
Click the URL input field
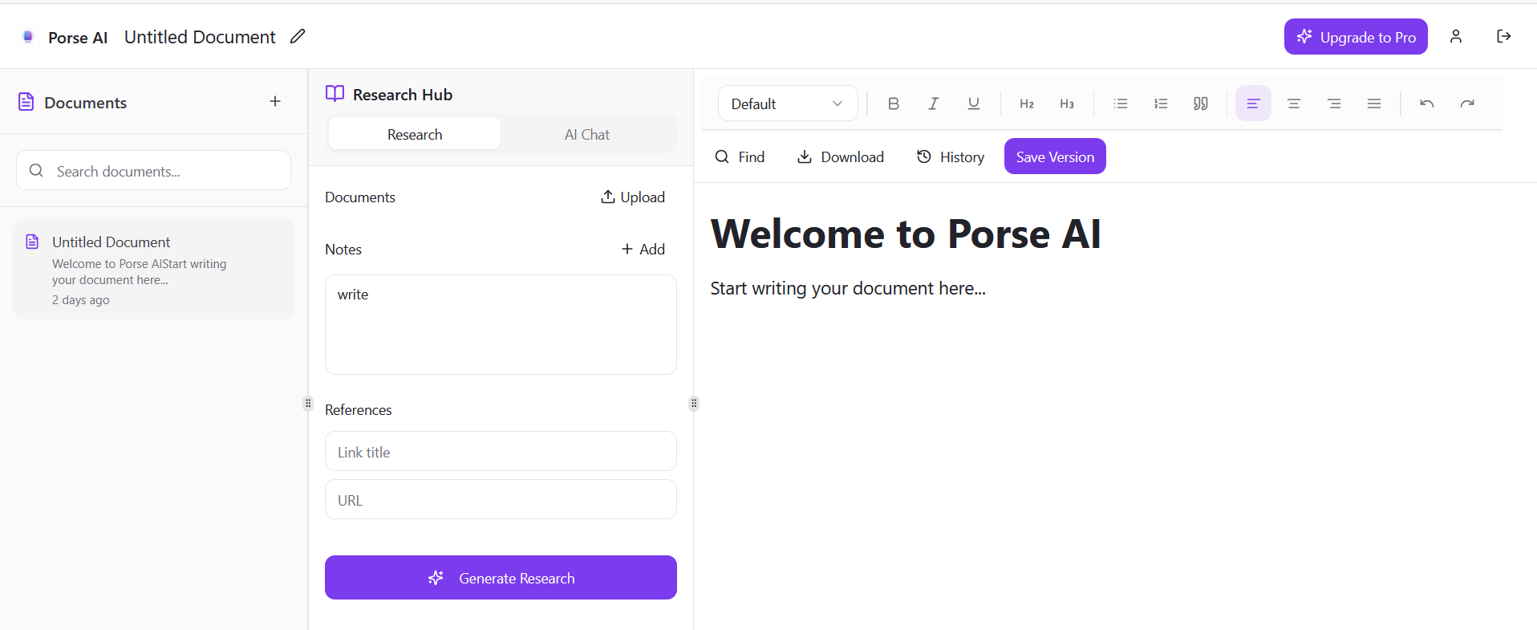(501, 500)
